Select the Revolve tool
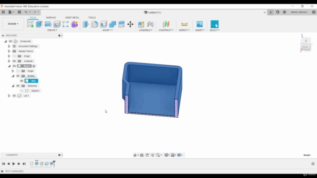Image resolution: width=317 pixels, height=178 pixels. coord(48,24)
